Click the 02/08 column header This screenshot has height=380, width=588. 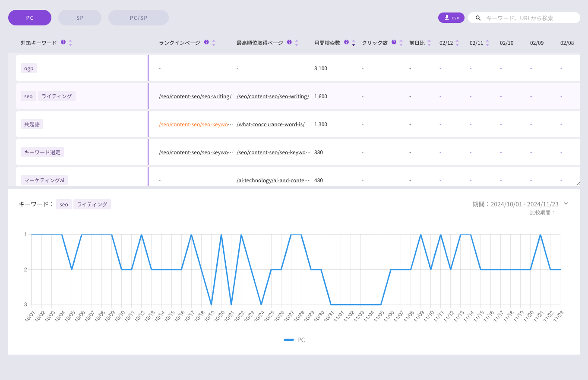click(567, 43)
